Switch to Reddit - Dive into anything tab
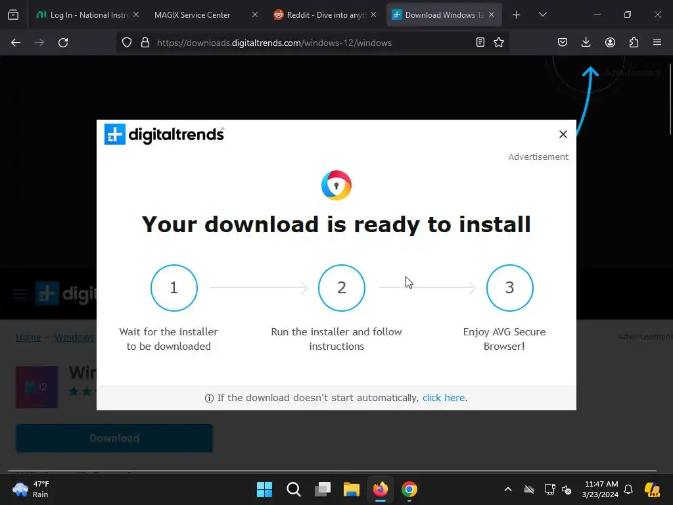Screen dimensions: 673x505 325,15
